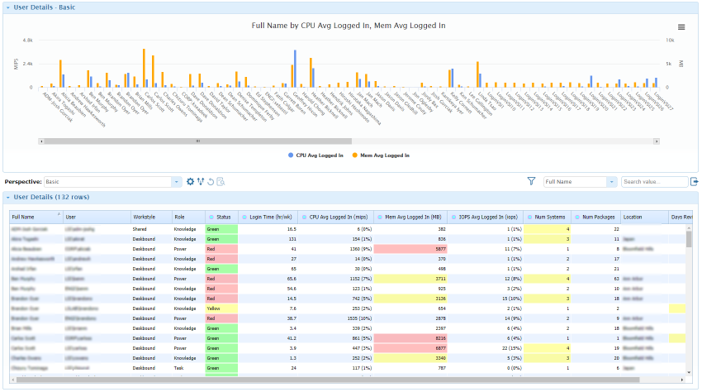The width and height of the screenshot is (702, 392).
Task: Click chart scrollbar left arrow
Action: tap(41, 141)
